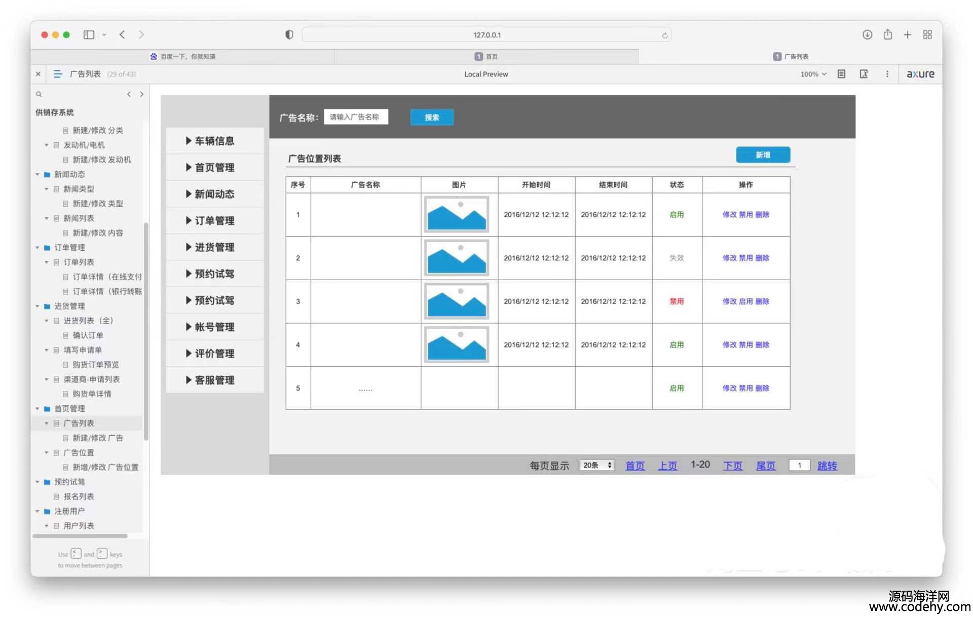Collapse the 首页管理 folder in the sitemap
Viewport: 973px width, 617px height.
coord(37,409)
